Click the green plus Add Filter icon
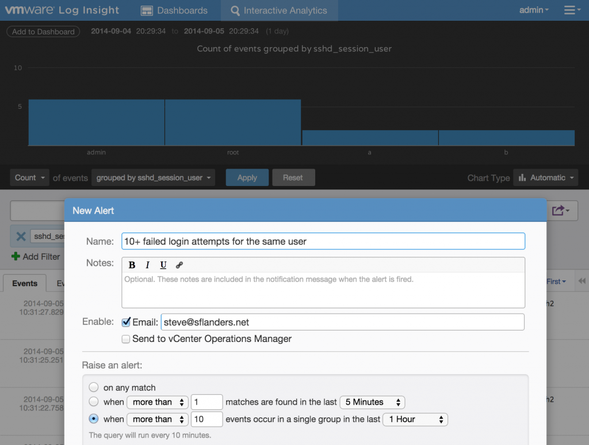The image size is (589, 445). coord(16,257)
